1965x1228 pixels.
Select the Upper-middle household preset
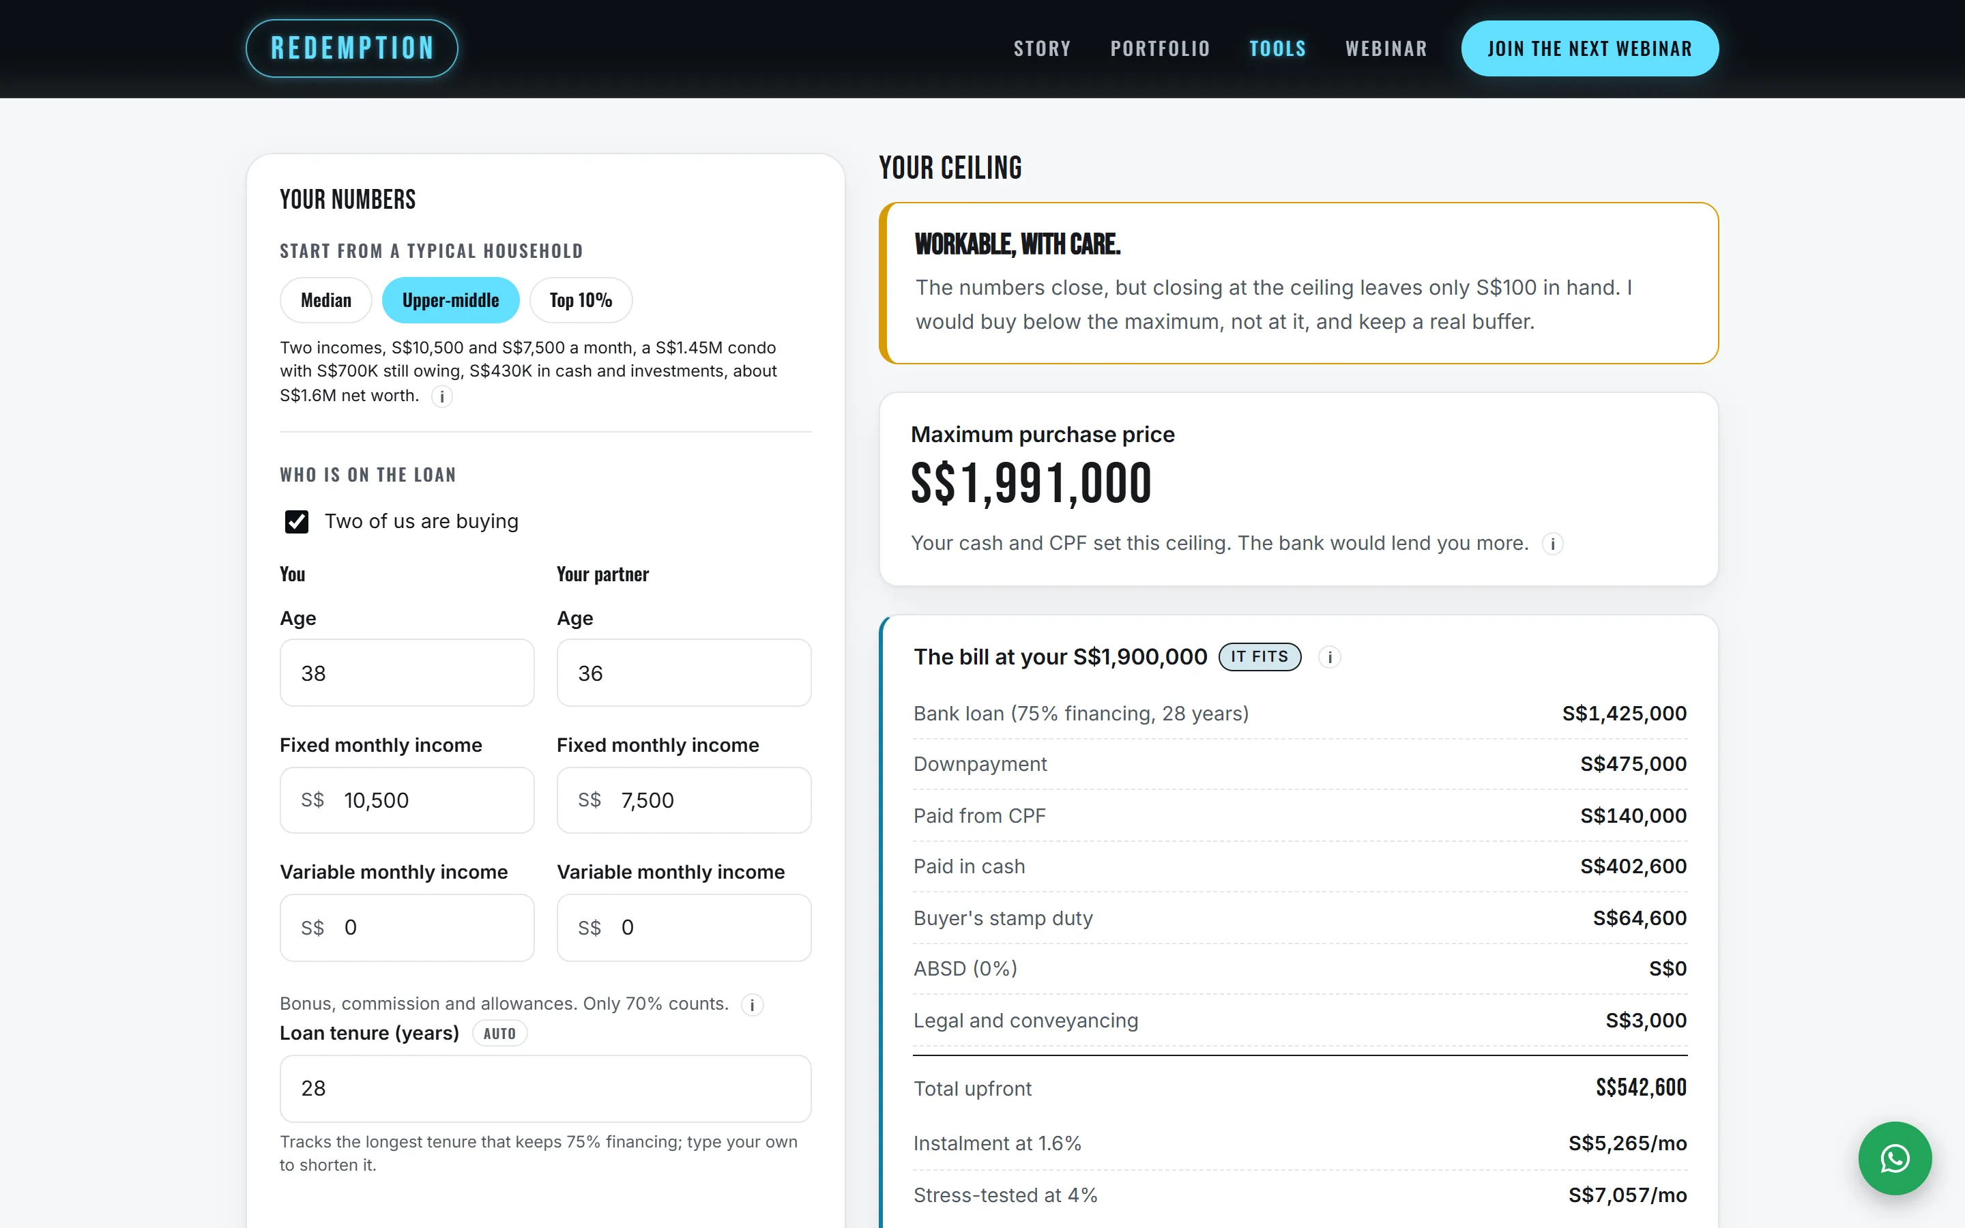pos(450,299)
